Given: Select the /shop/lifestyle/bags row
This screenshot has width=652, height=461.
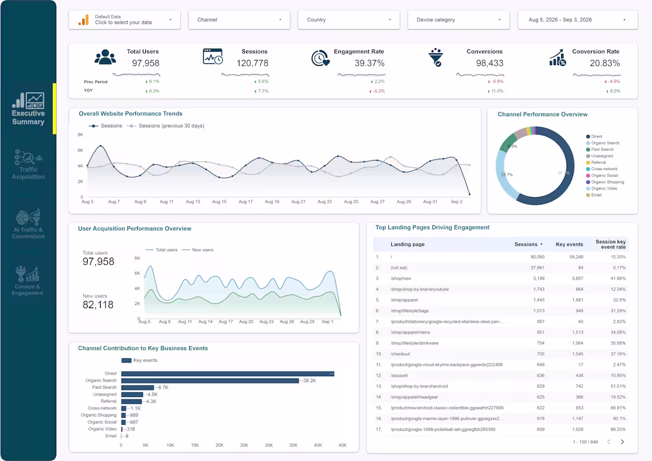Looking at the screenshot, I should click(501, 311).
